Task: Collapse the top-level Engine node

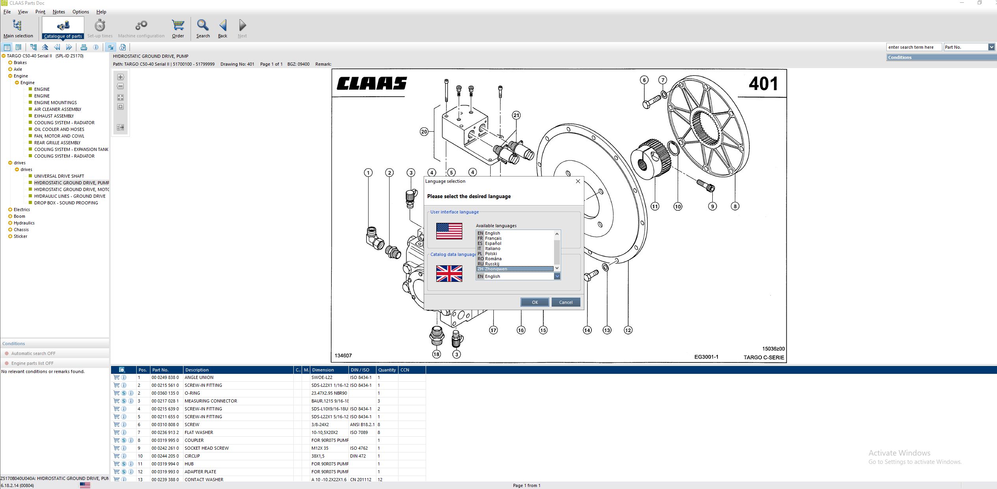Action: [10, 76]
